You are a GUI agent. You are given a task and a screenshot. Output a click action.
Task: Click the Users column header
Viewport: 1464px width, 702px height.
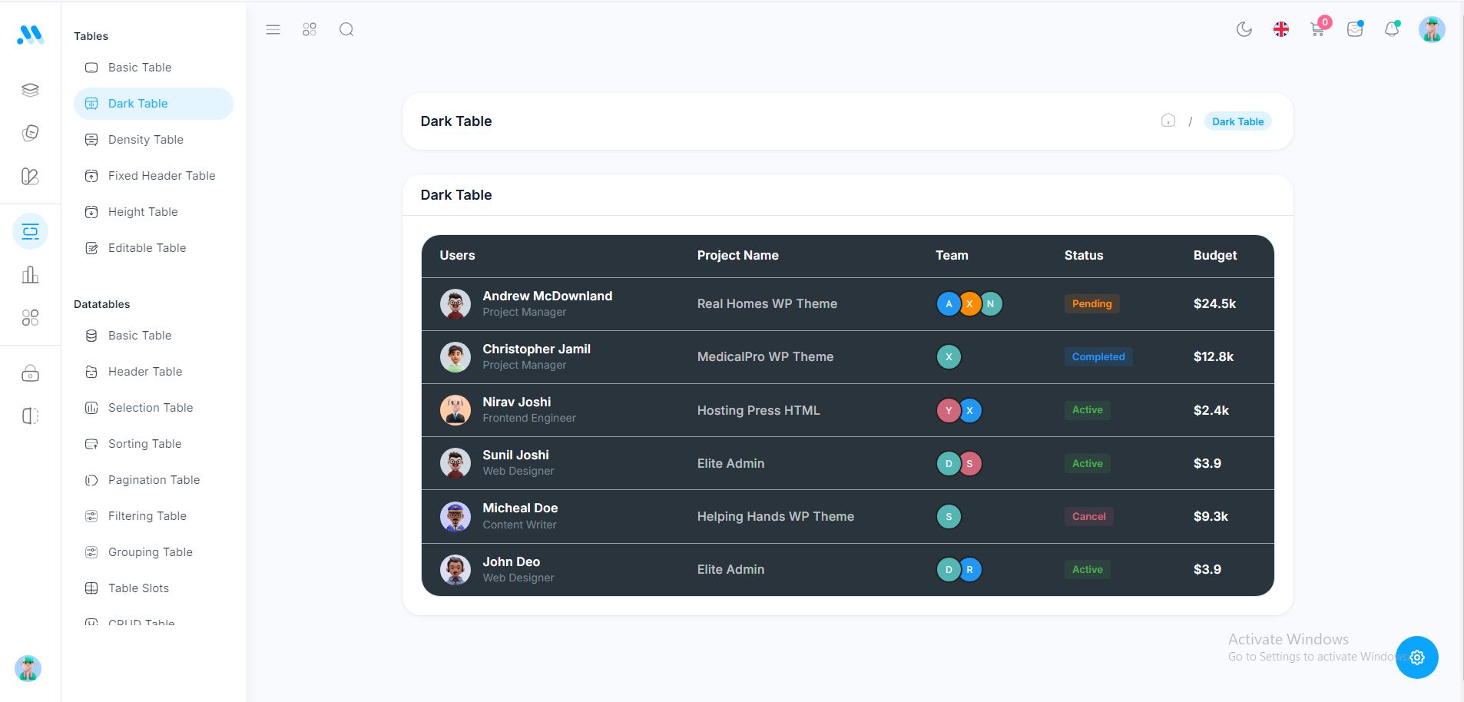(457, 256)
